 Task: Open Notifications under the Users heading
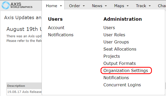coord(61,35)
